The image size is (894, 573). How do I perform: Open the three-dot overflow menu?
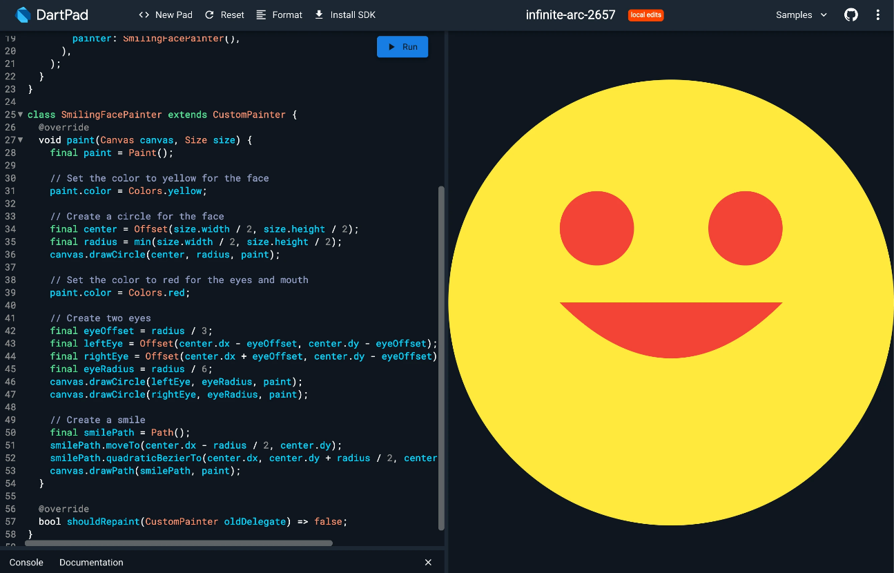[878, 14]
